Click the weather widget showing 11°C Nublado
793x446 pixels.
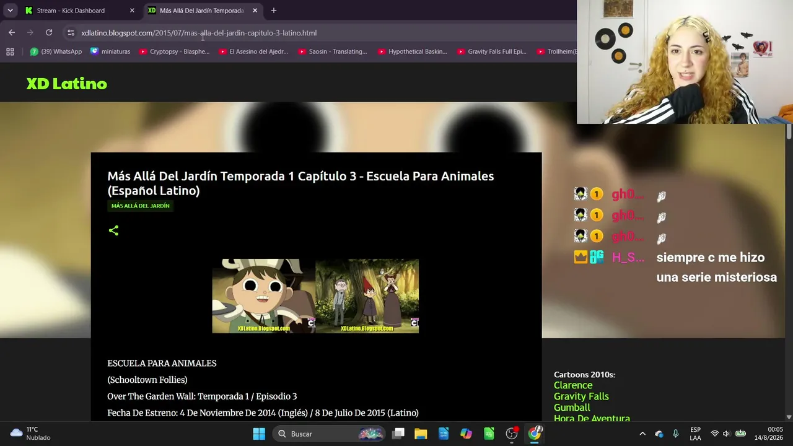(x=30, y=434)
